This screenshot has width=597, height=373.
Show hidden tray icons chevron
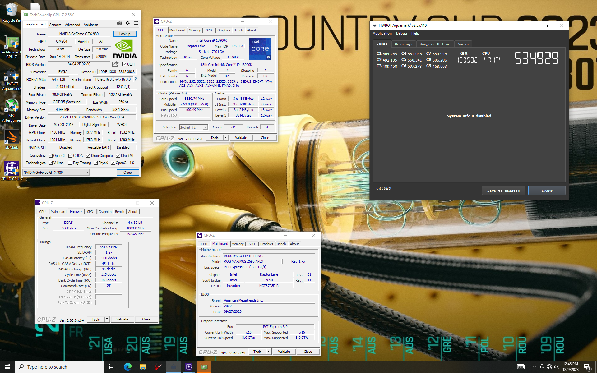coord(534,367)
